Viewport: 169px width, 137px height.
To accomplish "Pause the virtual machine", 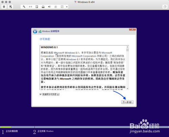I will pos(4,7).
